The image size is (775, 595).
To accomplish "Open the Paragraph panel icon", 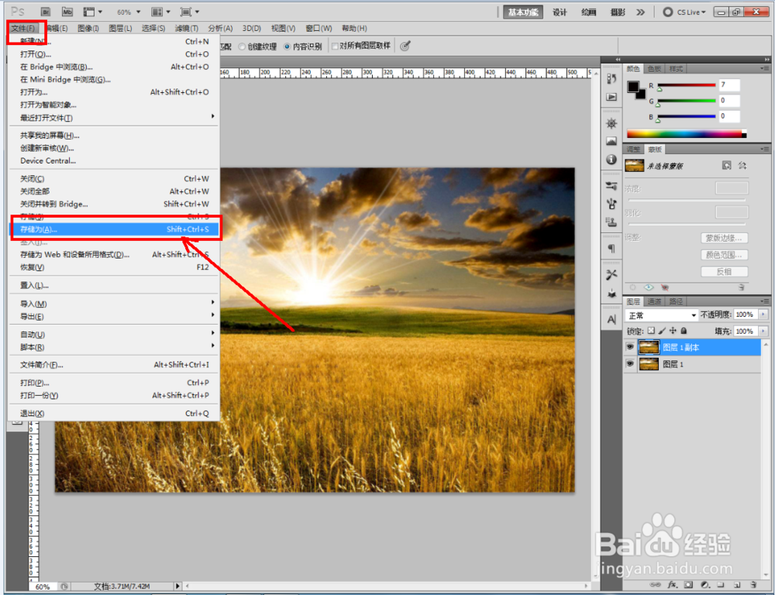I will [x=611, y=248].
